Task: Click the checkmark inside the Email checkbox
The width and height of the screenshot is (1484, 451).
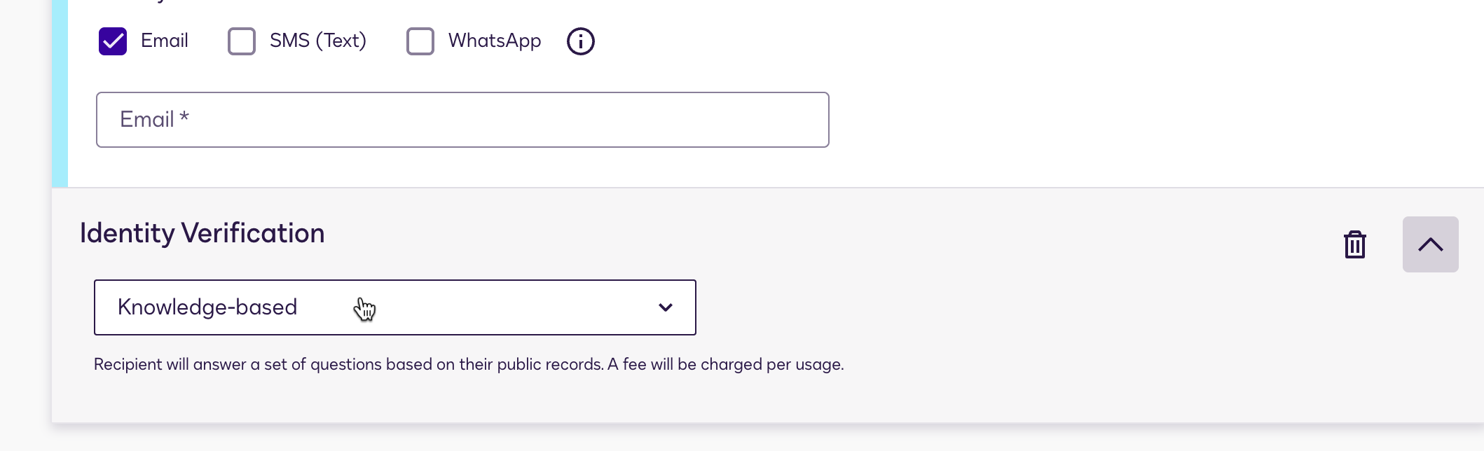Action: tap(112, 41)
